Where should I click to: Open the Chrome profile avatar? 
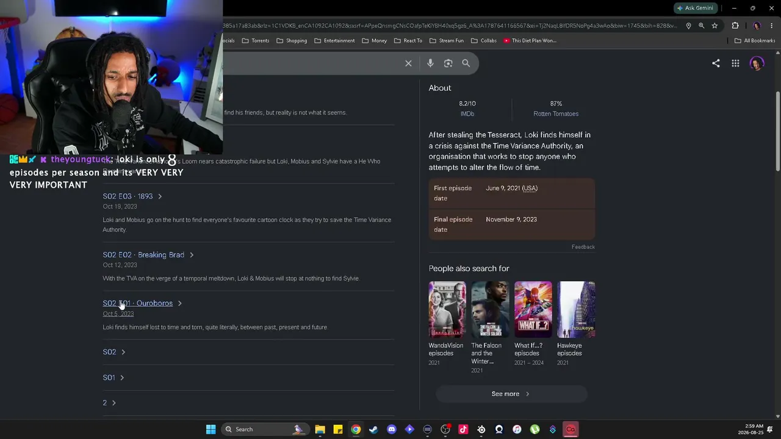click(x=757, y=26)
